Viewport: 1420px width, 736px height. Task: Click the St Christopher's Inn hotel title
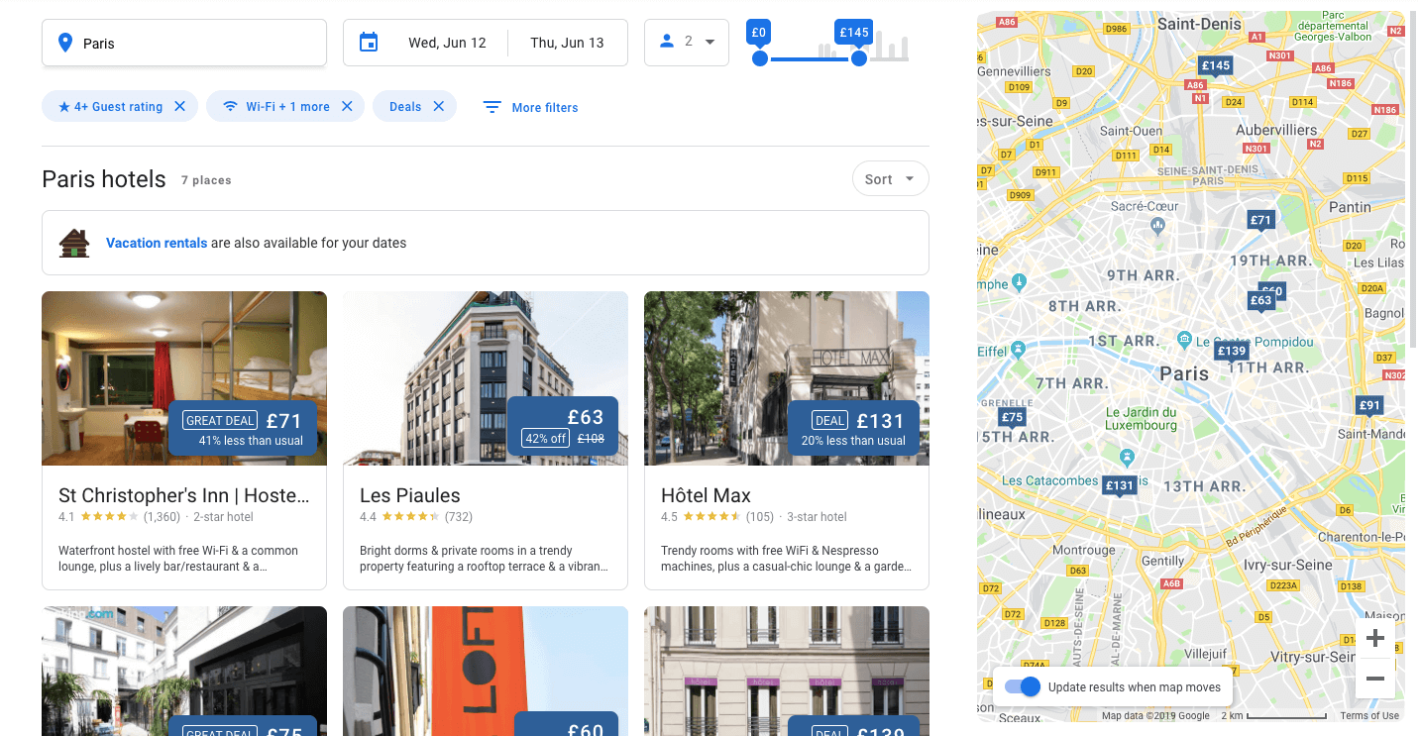(184, 495)
